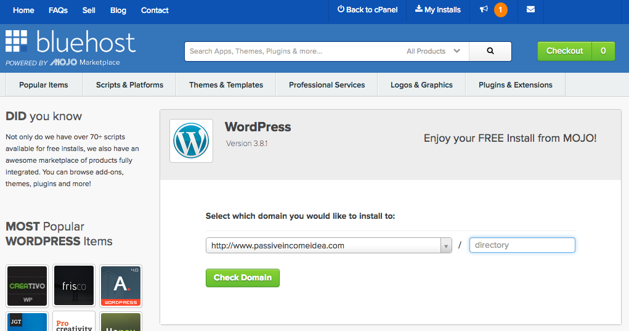Image resolution: width=629 pixels, height=331 pixels.
Task: Open the Logos & Graphics tab
Action: (x=421, y=85)
